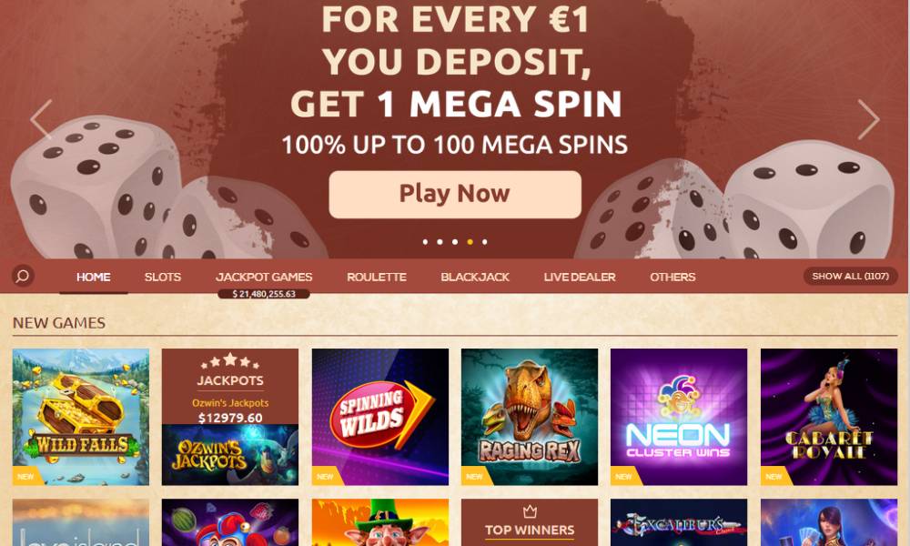
Task: Select the first carousel dot
Action: pos(425,242)
